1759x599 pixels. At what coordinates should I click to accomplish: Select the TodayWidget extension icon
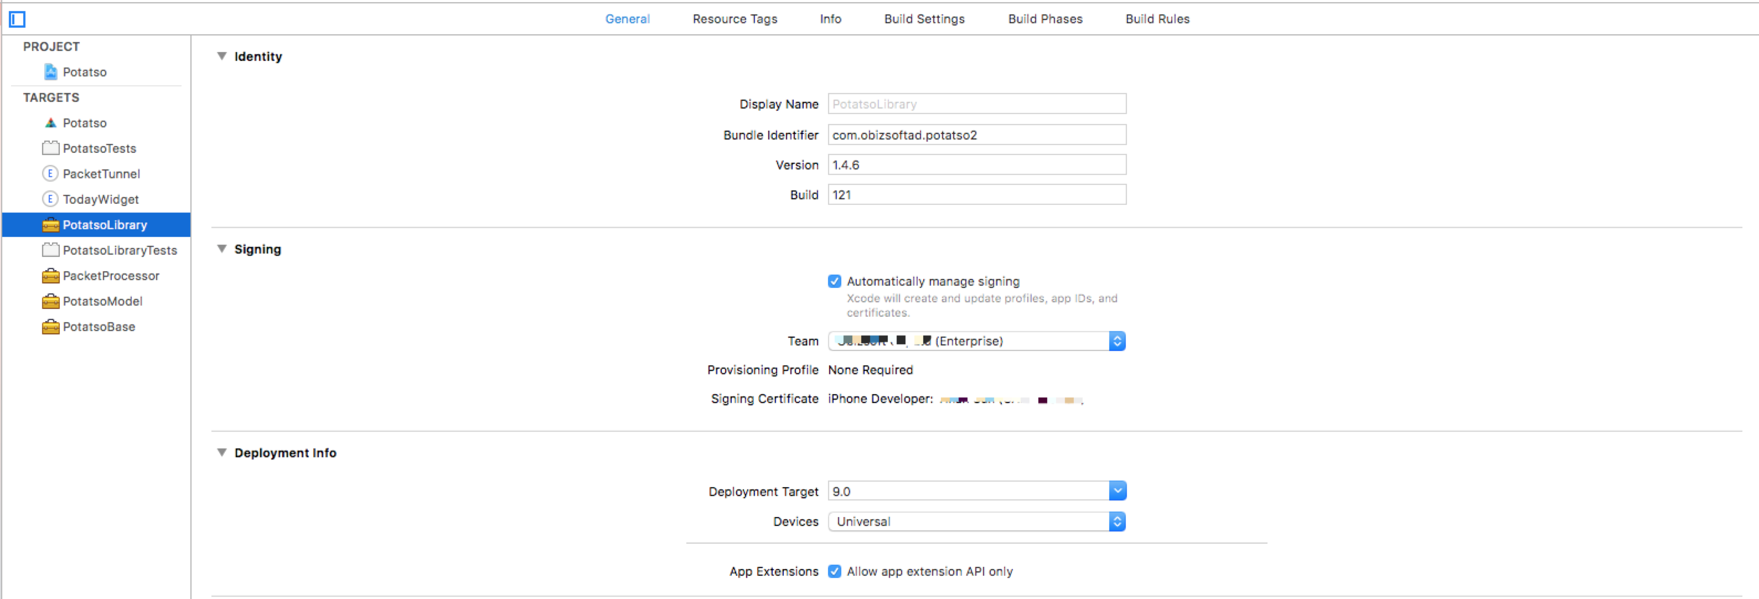click(50, 199)
